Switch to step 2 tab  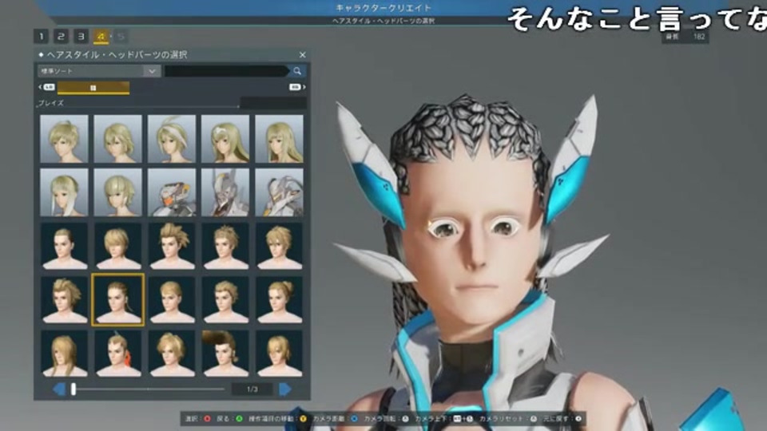62,36
